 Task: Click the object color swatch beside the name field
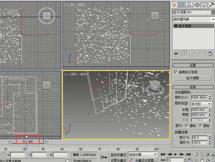213,12
